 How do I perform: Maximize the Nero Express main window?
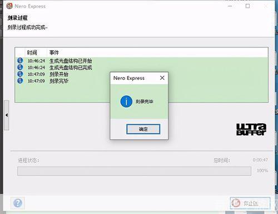click(x=247, y=6)
